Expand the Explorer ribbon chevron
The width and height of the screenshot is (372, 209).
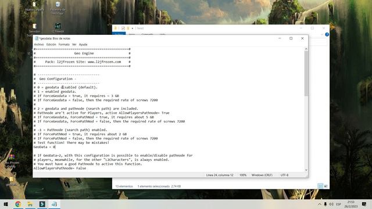[x=322, y=35]
